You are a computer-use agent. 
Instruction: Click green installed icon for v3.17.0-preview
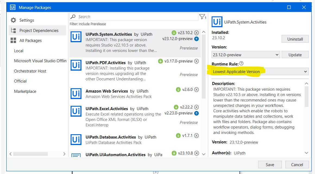pos(160,61)
